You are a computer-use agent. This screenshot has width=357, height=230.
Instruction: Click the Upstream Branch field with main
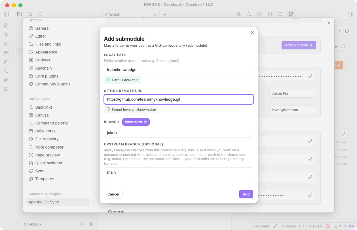(178, 172)
